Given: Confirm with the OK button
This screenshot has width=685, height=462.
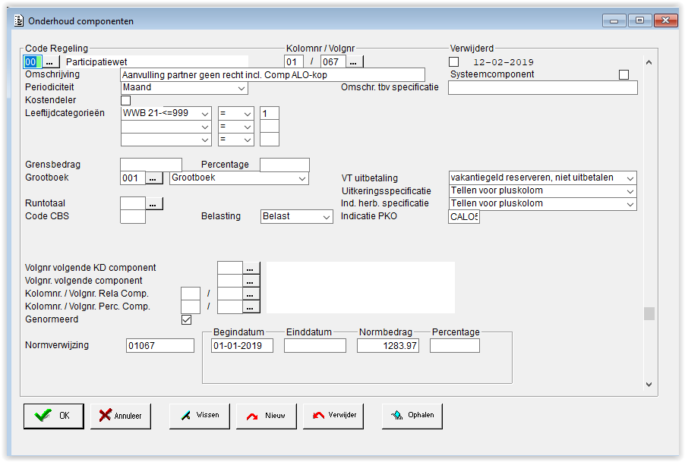Looking at the screenshot, I should [x=54, y=416].
